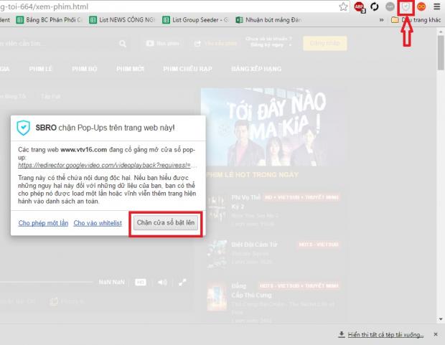Viewport: 445px width, 345px height.
Task: Open 'List NEWS CÔNG NGHỆ' bookmark
Action: [x=121, y=20]
